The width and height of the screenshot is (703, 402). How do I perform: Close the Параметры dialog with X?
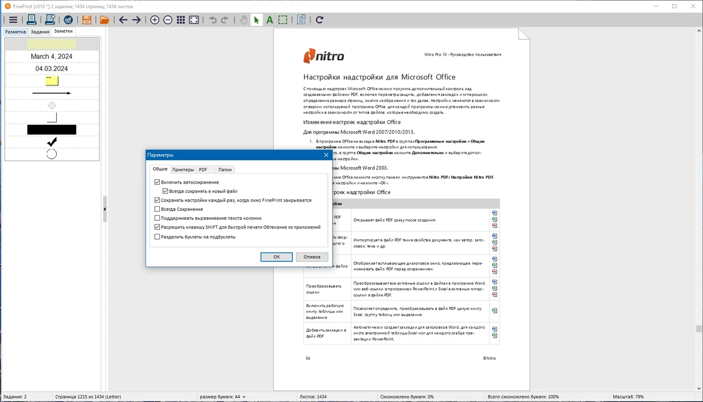tap(326, 155)
